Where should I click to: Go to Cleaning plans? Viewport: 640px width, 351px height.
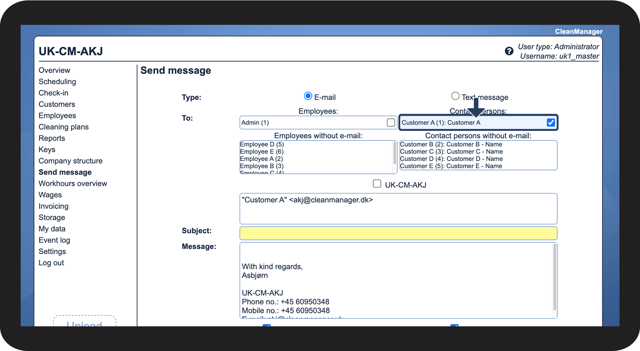pyautogui.click(x=64, y=127)
